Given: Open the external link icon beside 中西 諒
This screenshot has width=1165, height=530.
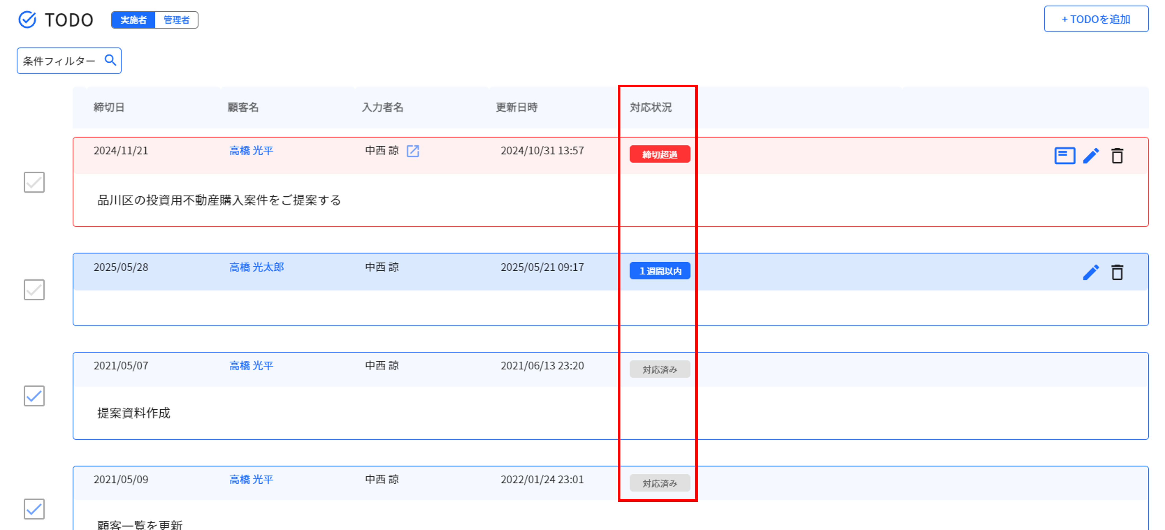Looking at the screenshot, I should [413, 151].
